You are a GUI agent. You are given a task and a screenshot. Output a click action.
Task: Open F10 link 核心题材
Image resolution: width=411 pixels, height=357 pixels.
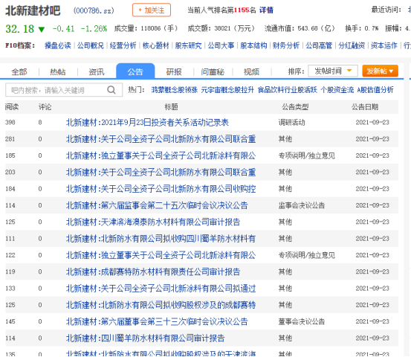coord(155,45)
